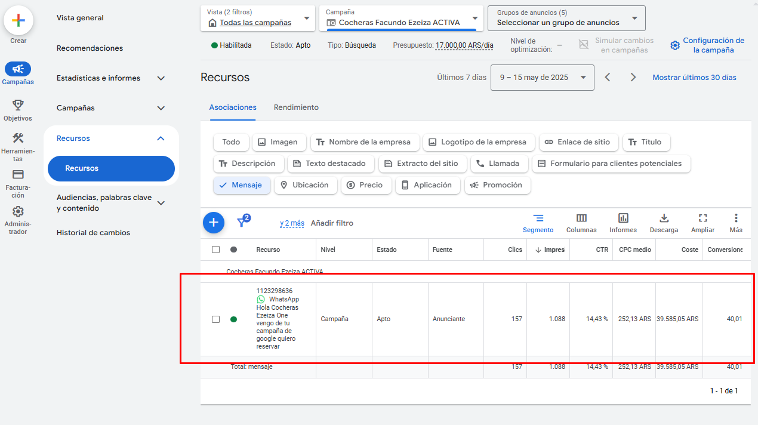This screenshot has width=758, height=425.
Task: Sort by the CPC medio column header
Action: pos(635,250)
